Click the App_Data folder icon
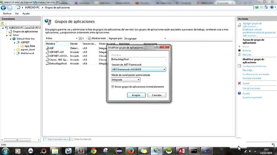The width and height of the screenshot is (277, 155). click(22, 46)
